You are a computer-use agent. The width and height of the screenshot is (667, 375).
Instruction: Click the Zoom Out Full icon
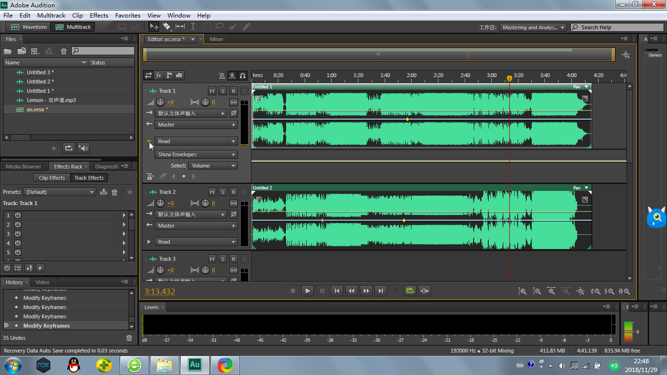pos(581,291)
